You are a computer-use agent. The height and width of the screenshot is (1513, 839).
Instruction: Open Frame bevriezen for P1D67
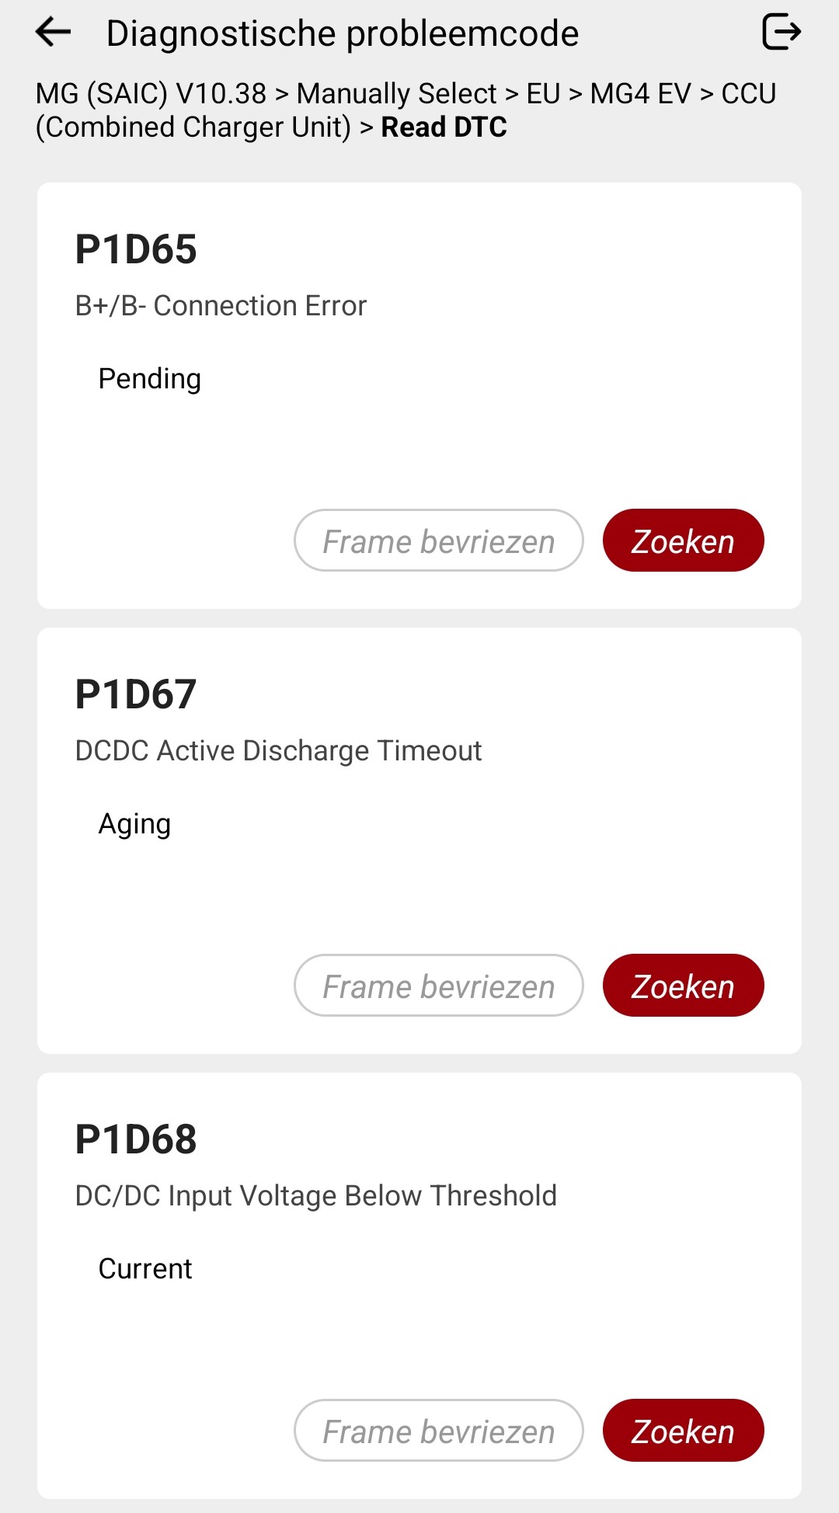438,986
